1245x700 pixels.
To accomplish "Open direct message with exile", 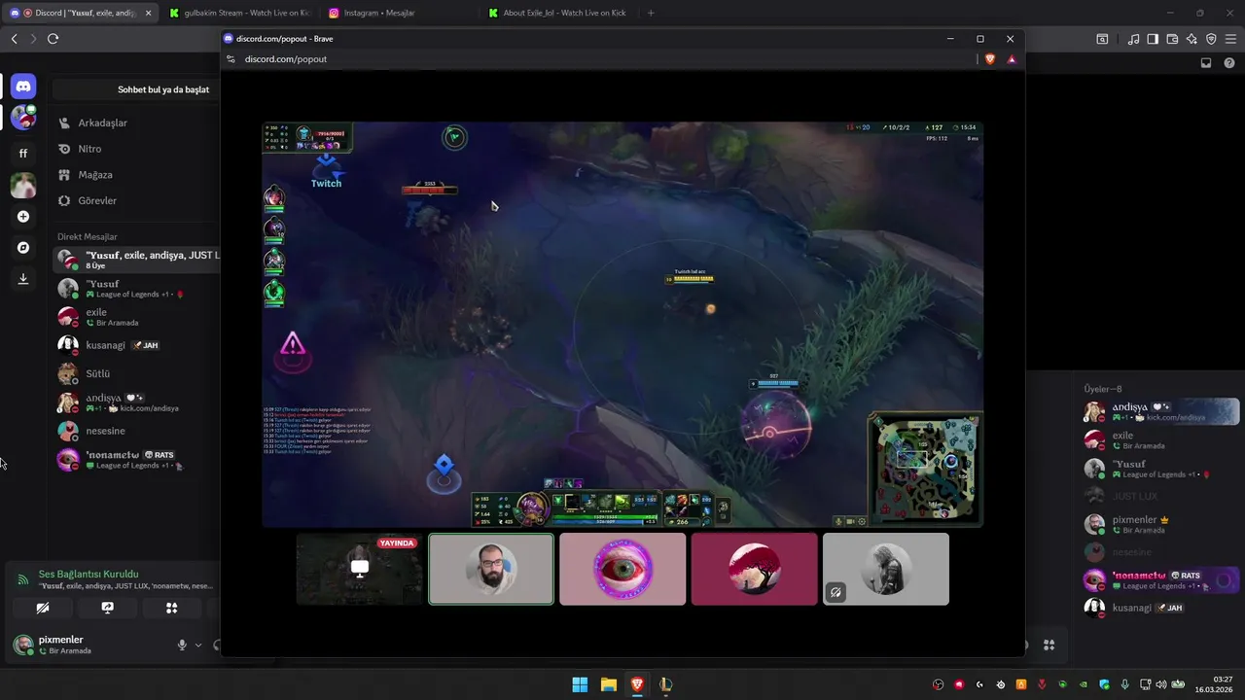I will [x=135, y=317].
